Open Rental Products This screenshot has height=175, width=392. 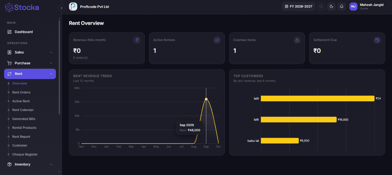24,128
